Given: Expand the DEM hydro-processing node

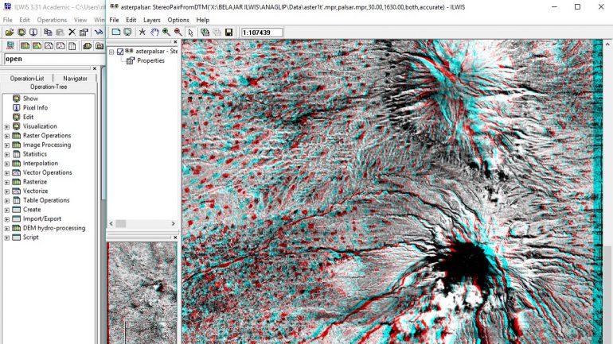Looking at the screenshot, I should [x=6, y=228].
